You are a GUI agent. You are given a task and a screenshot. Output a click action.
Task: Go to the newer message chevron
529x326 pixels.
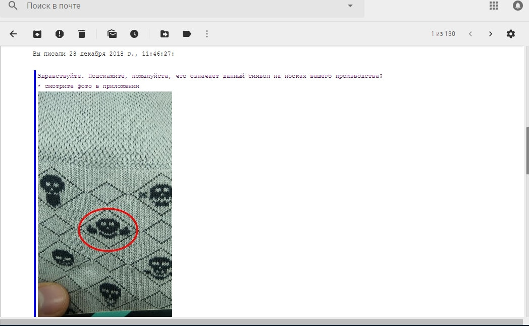pyautogui.click(x=470, y=34)
